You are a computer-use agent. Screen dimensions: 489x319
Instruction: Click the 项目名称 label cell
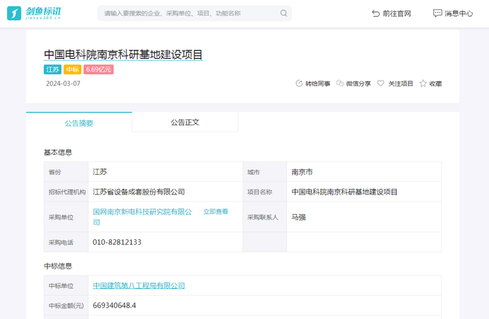pos(265,192)
